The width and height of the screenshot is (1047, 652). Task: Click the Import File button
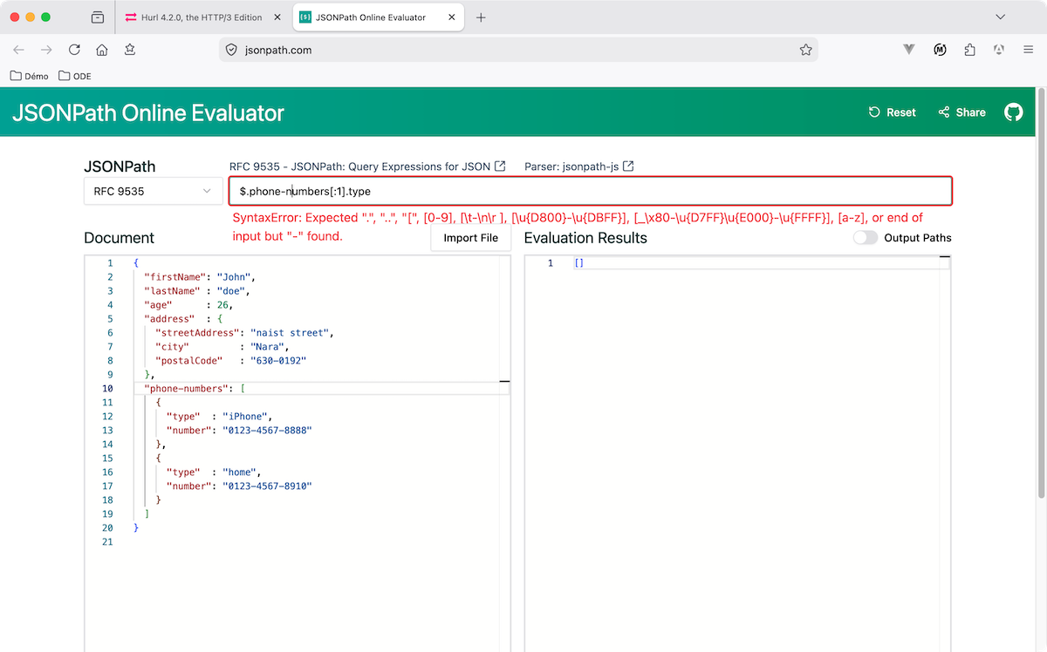[470, 237]
